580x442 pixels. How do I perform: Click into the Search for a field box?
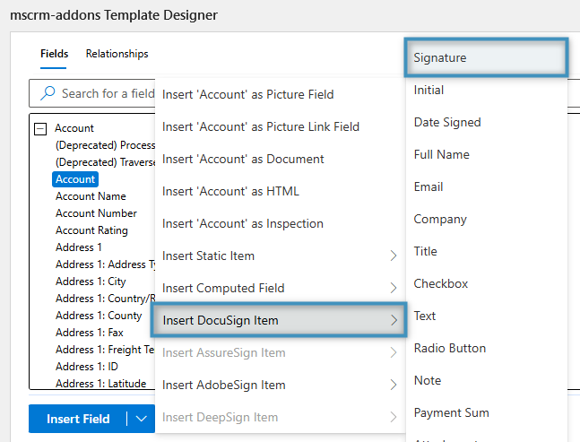103,93
